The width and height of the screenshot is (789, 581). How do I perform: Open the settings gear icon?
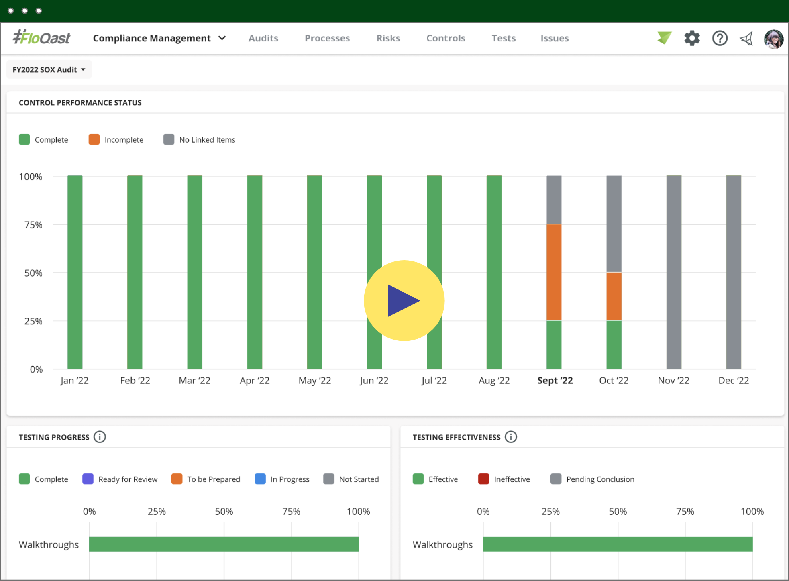[691, 38]
